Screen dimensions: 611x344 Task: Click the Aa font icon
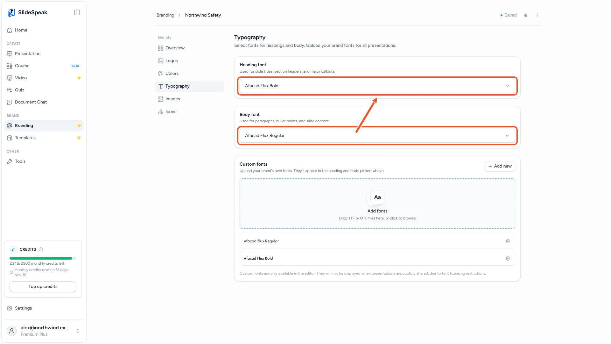point(377,197)
